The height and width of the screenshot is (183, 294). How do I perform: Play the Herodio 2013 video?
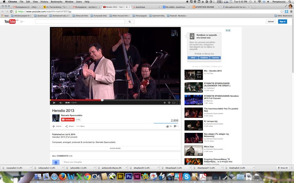tap(54, 103)
